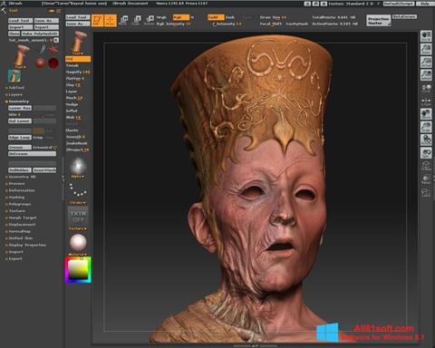Viewport: 435px width, 348px height.
Task: Toggle the TXTR OFF texture box
Action: pos(78,217)
